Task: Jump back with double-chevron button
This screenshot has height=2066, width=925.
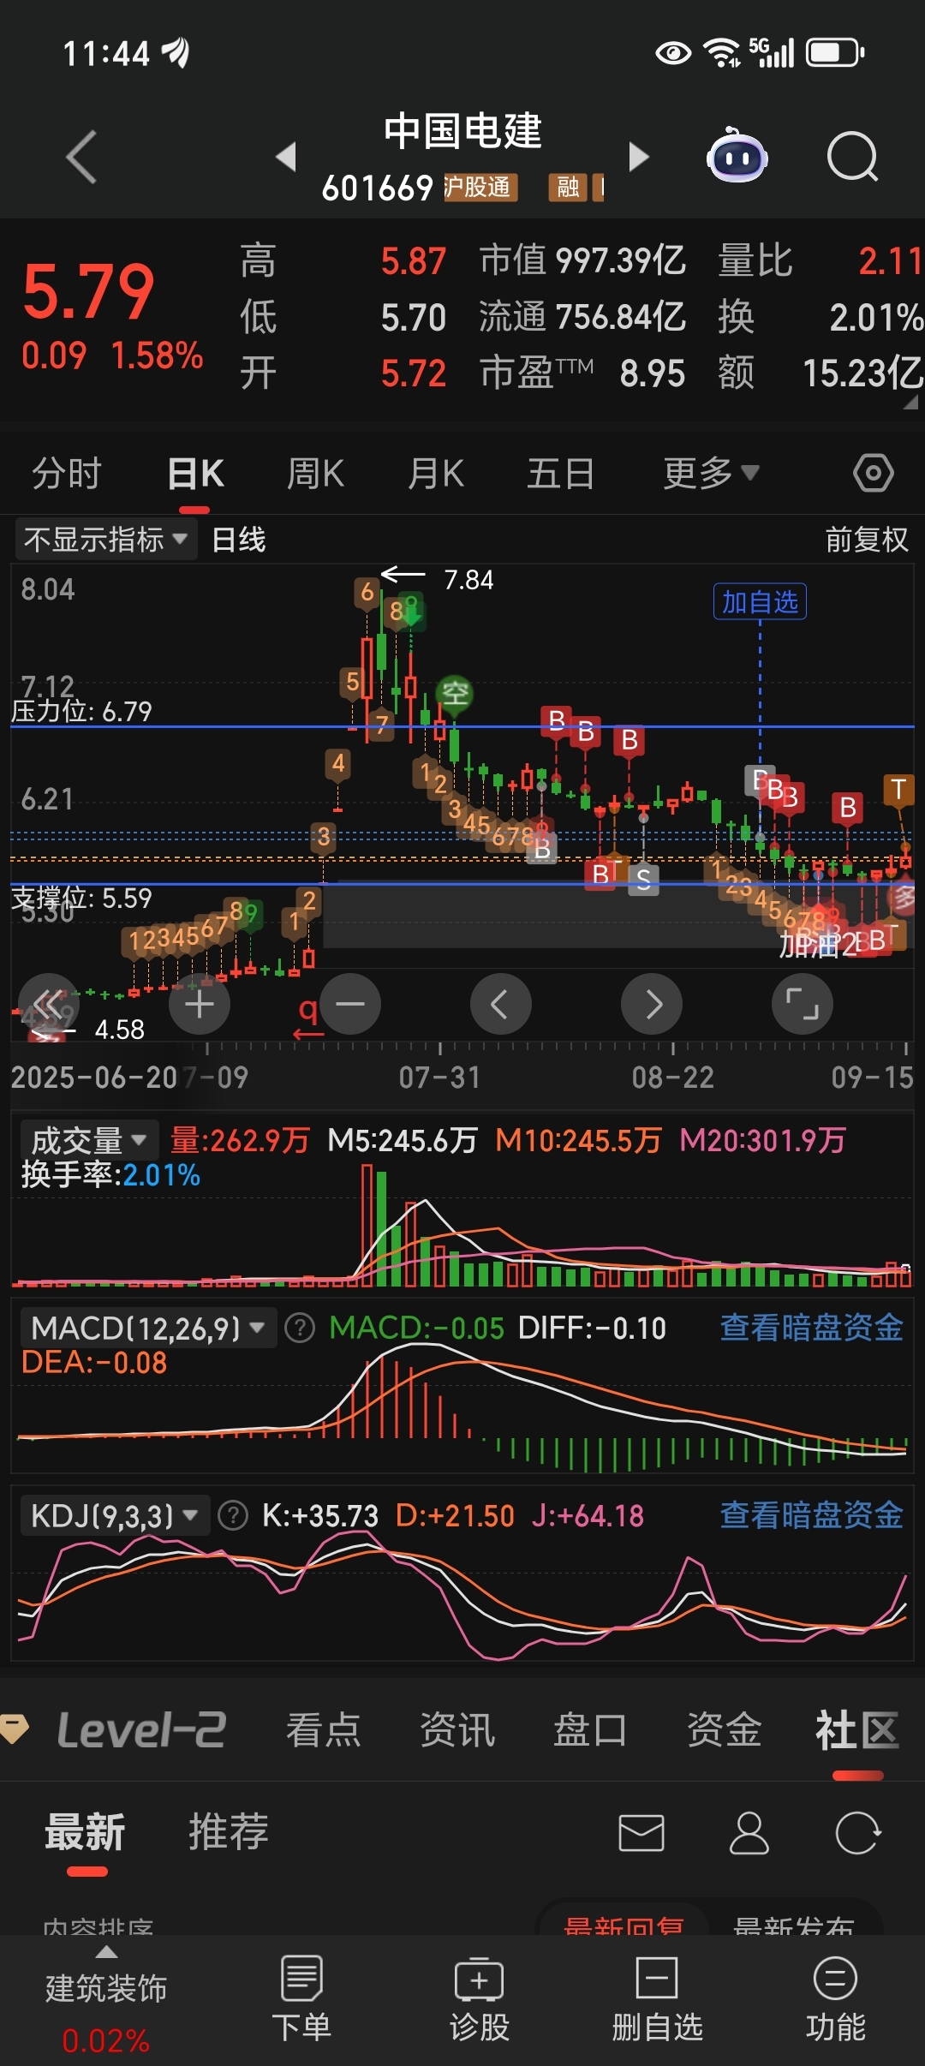Action: point(49,1004)
